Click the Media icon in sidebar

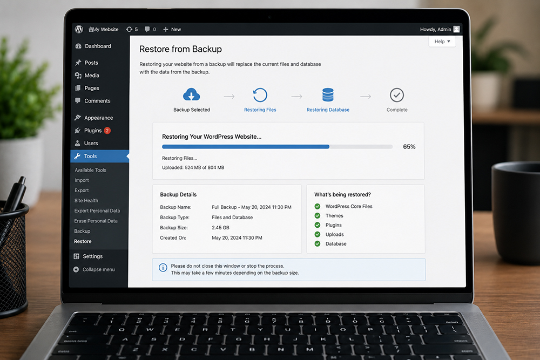click(78, 76)
